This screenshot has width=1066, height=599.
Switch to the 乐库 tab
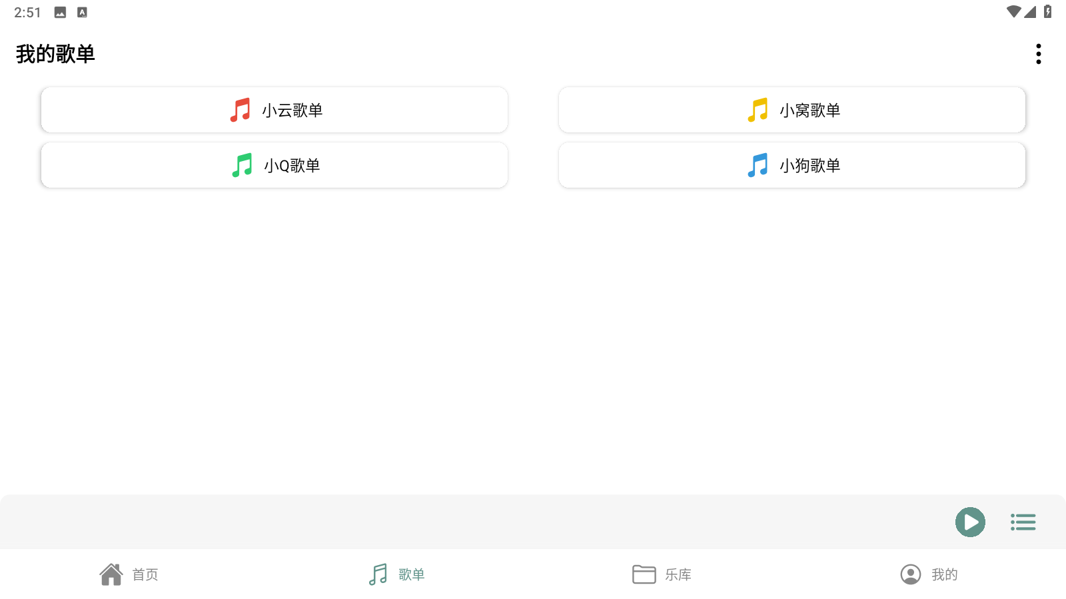click(663, 574)
